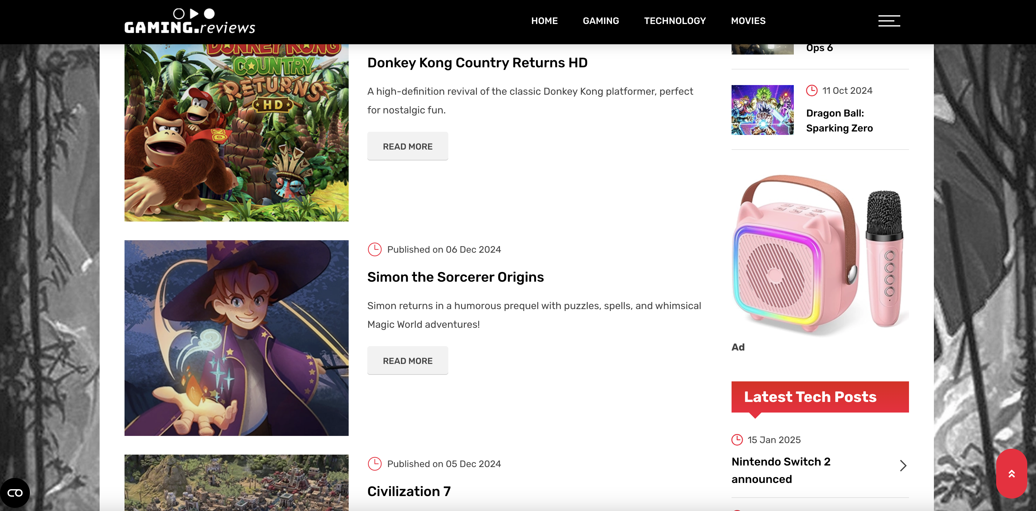This screenshot has width=1036, height=511.
Task: Click READ MORE under Donkey Kong review
Action: (407, 146)
